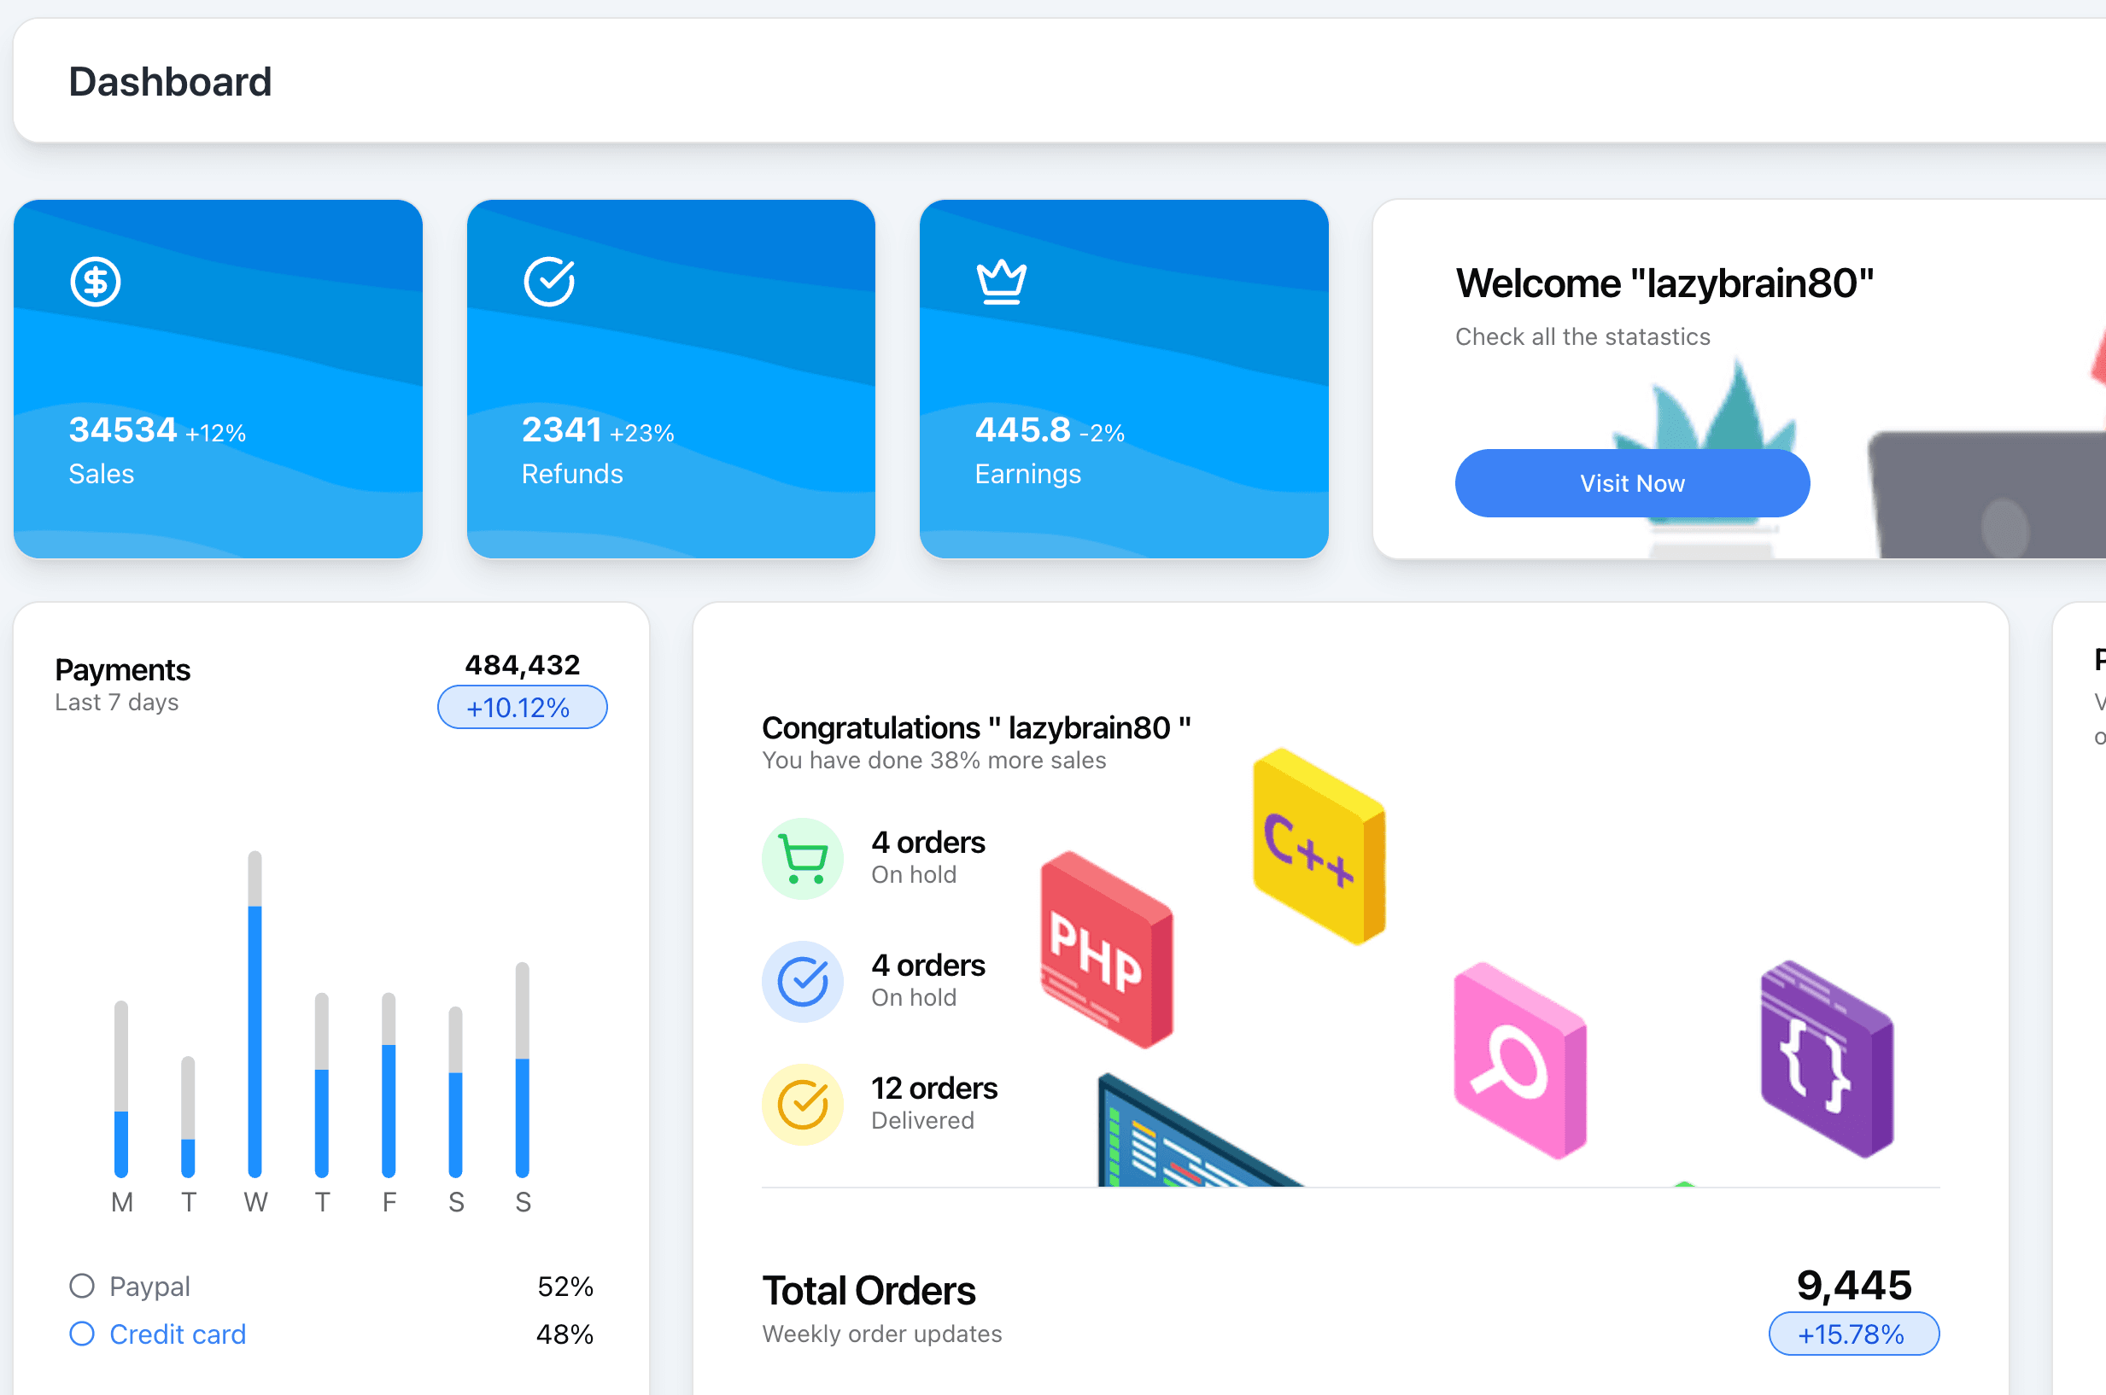The image size is (2106, 1395).
Task: Click the dollar sign icon on Sales card
Action: coord(95,282)
